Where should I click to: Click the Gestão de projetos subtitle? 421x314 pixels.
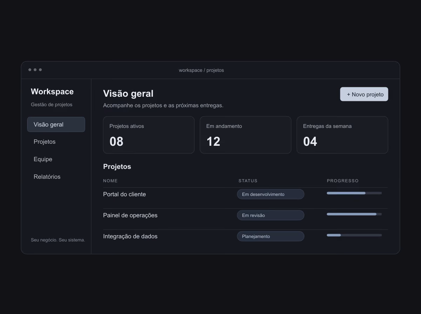[x=52, y=104]
